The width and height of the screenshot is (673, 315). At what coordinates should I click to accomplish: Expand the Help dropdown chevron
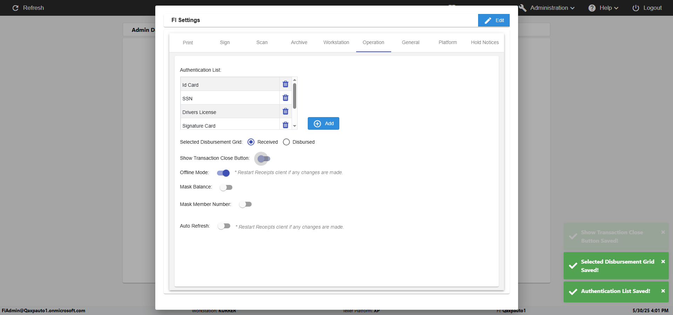click(x=616, y=8)
